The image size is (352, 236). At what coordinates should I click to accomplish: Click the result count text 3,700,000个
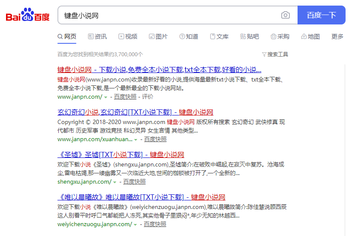point(128,54)
